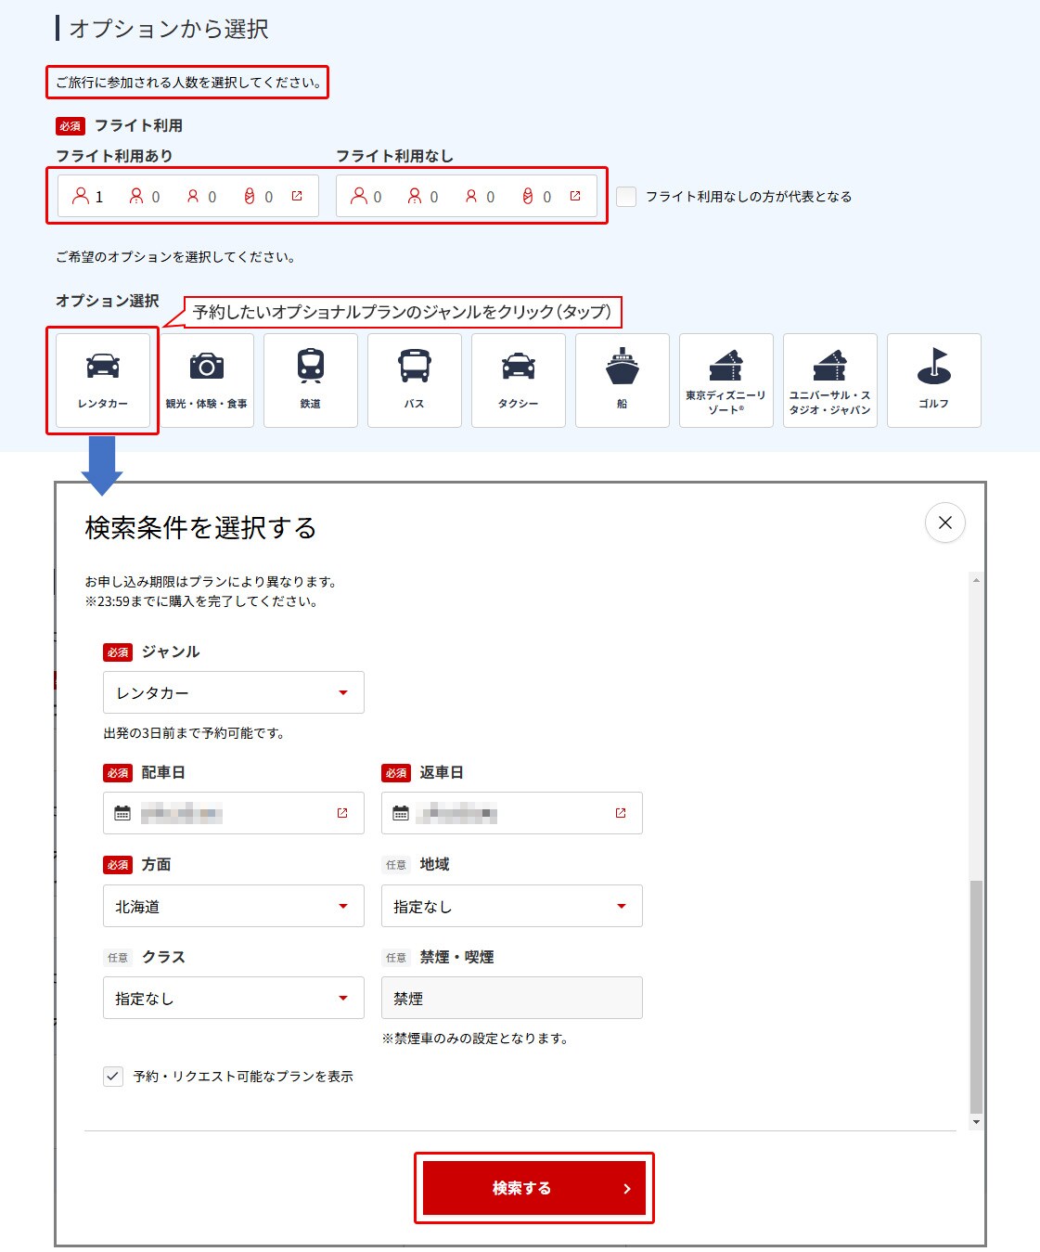Select the 鉄道 train option

pos(311,380)
